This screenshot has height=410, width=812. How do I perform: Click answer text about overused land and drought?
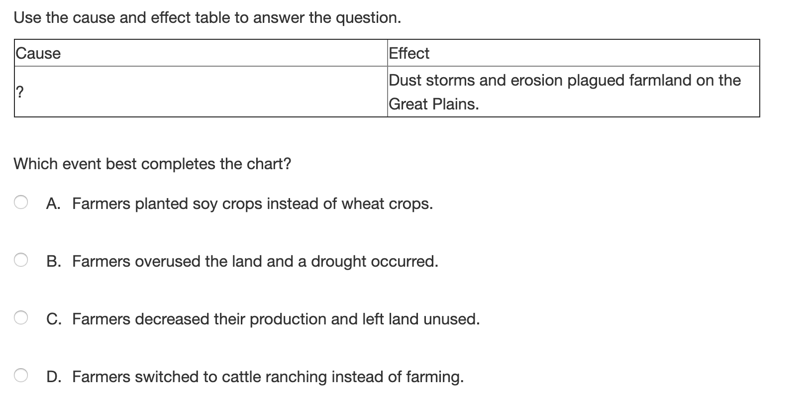pos(255,262)
